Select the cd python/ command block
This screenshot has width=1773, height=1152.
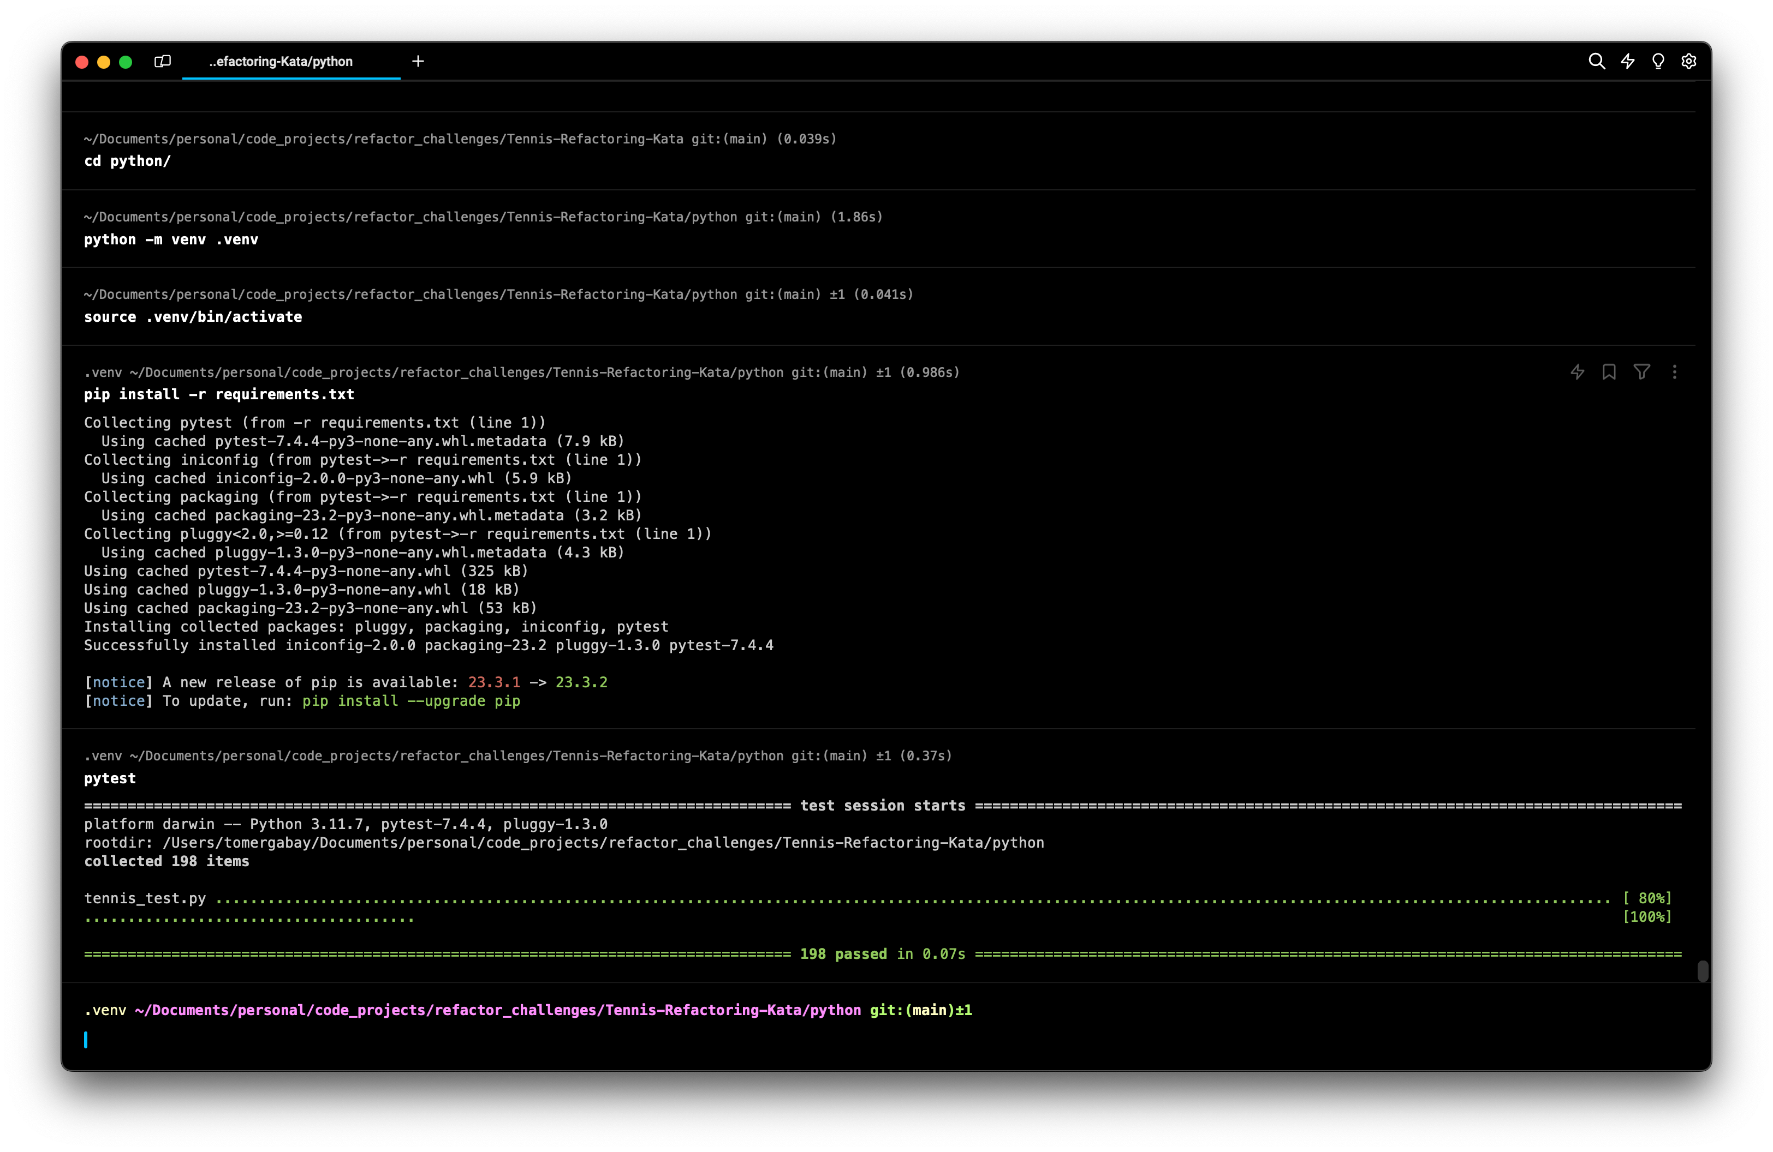pos(127,161)
